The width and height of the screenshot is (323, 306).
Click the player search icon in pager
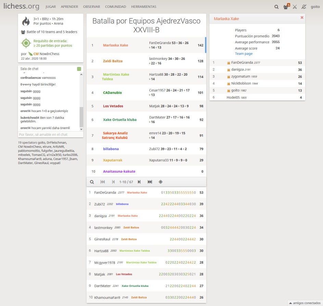pyautogui.click(x=92, y=182)
